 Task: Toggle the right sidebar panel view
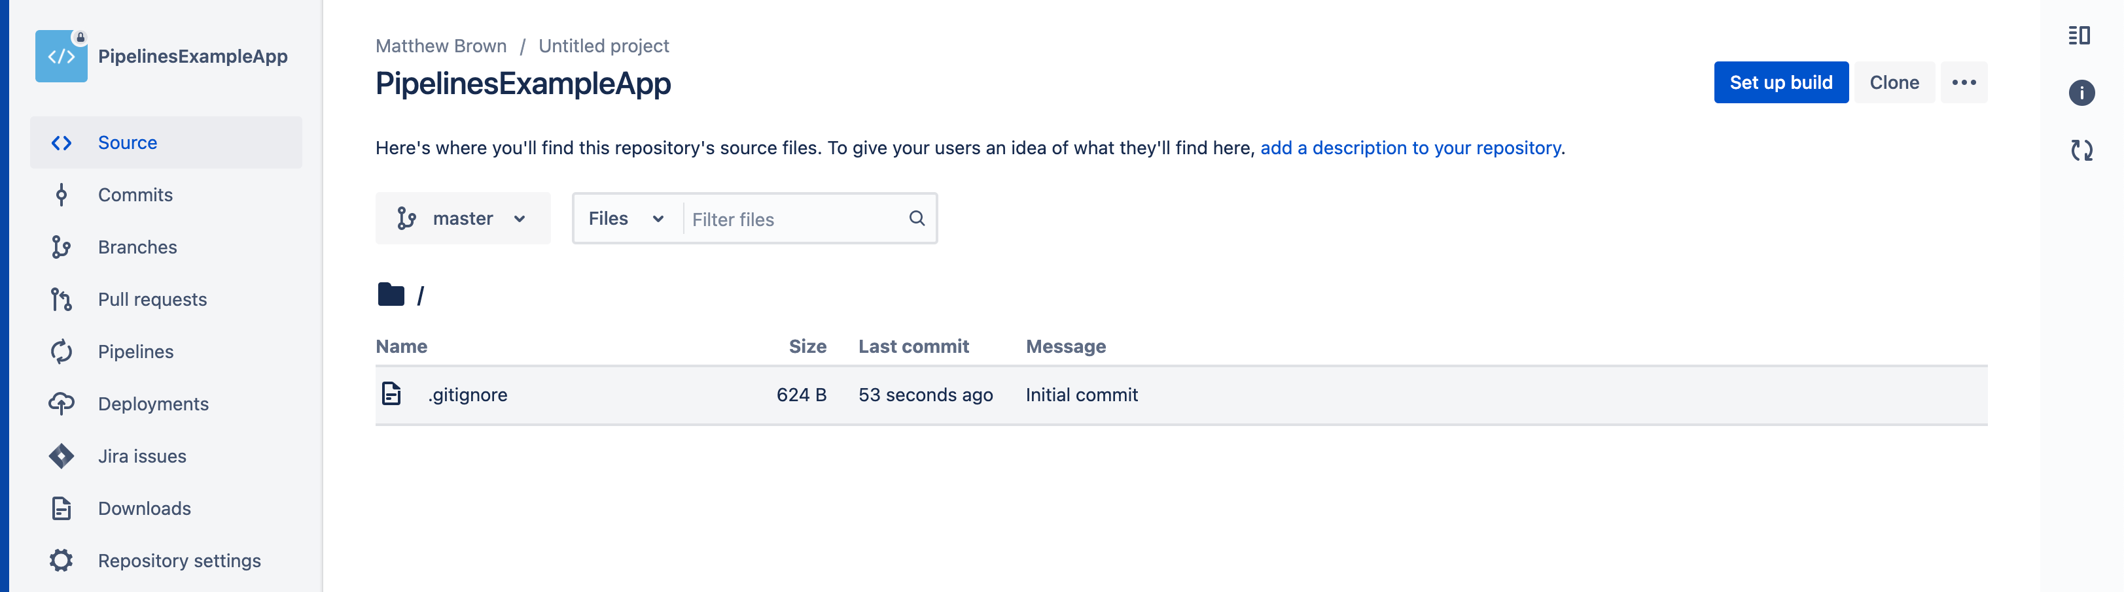(x=2080, y=35)
